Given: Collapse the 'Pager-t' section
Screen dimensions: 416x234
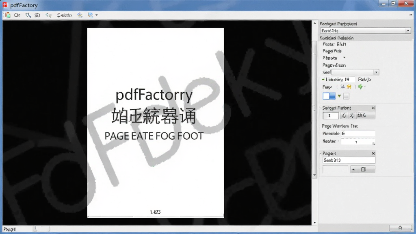Looking at the screenshot, I should click(x=321, y=153).
